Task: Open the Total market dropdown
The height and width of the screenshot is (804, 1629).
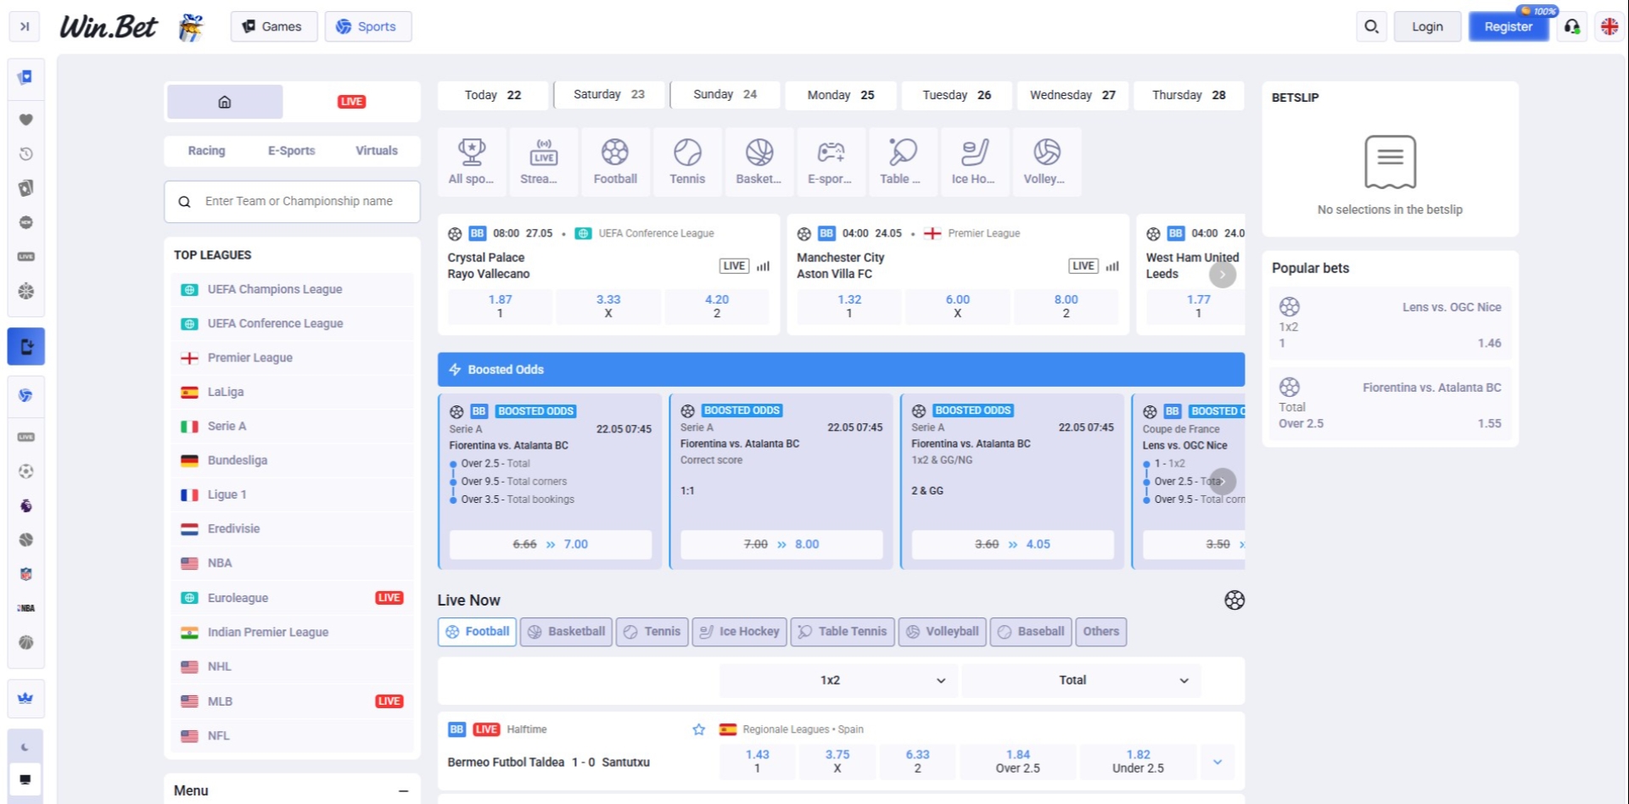Action: 1082,681
